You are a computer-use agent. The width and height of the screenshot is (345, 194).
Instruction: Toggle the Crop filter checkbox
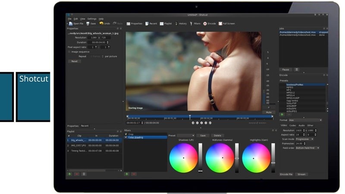tap(126, 134)
